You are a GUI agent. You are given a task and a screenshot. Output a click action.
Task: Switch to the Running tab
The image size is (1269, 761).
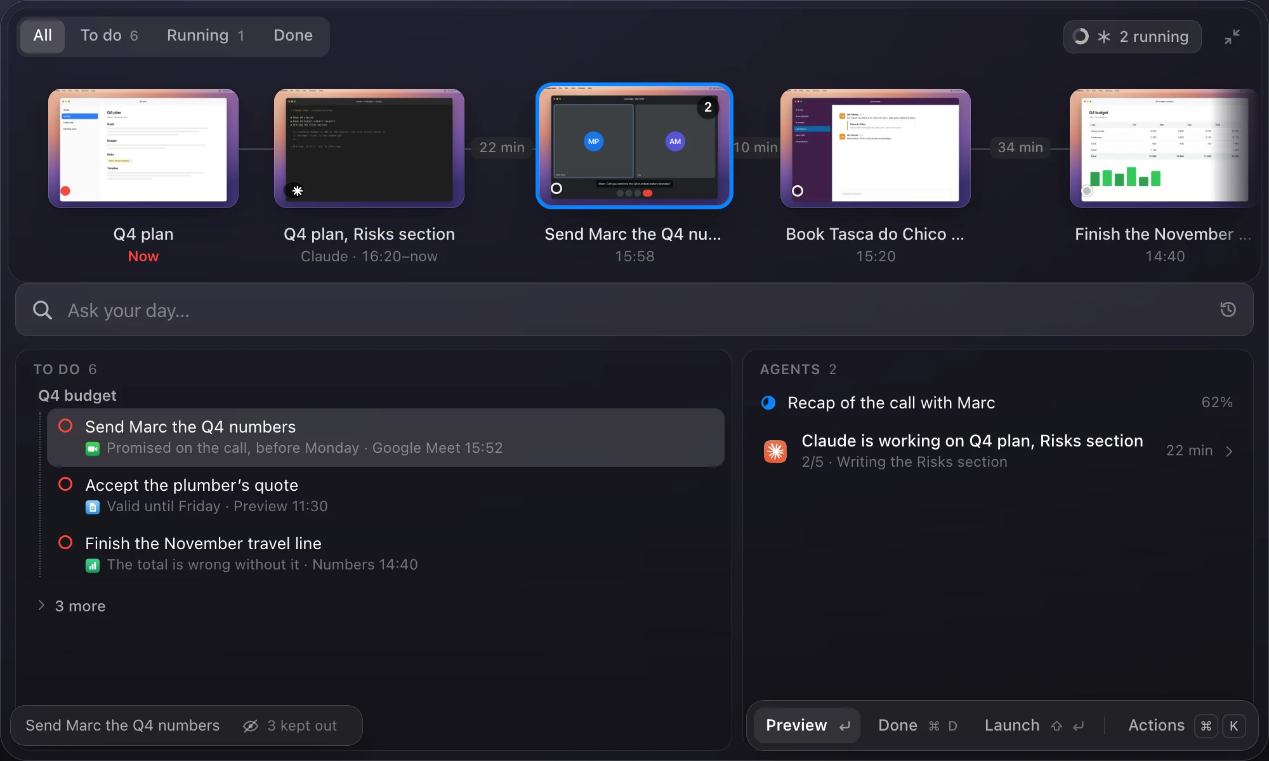click(206, 36)
